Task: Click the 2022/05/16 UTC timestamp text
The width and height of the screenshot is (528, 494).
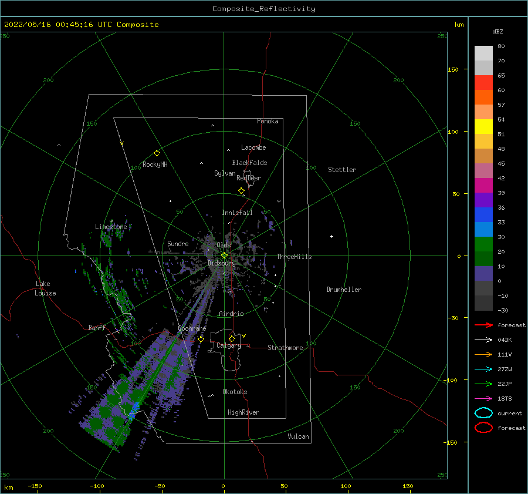Action: pyautogui.click(x=81, y=25)
